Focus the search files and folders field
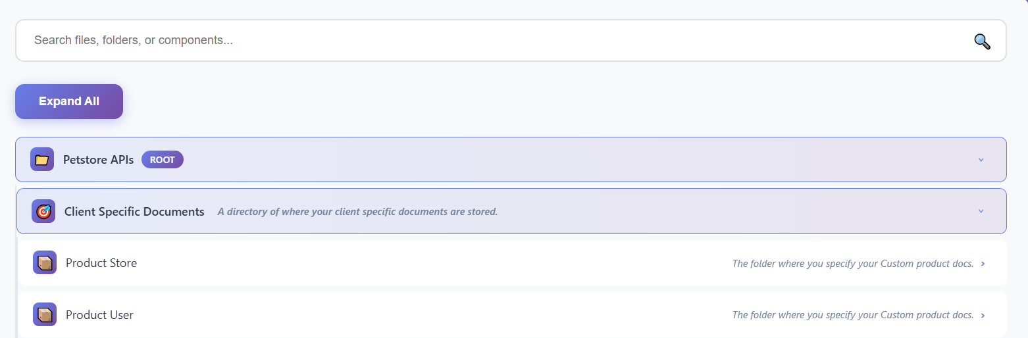This screenshot has height=338, width=1028. 461,40
